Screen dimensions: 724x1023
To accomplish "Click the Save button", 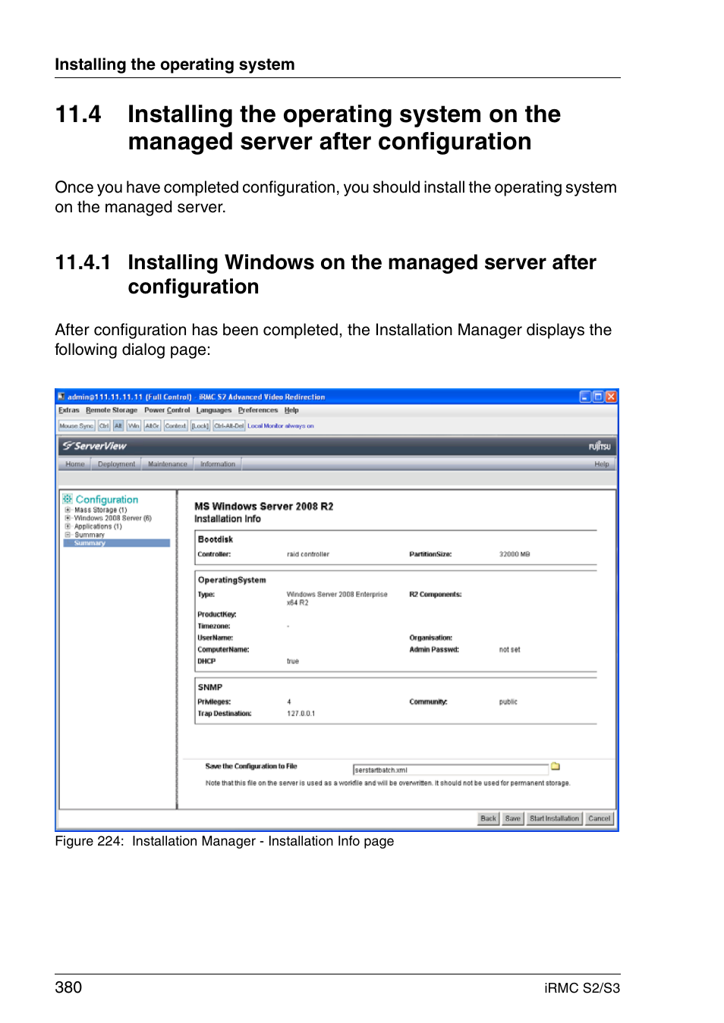I will click(513, 818).
